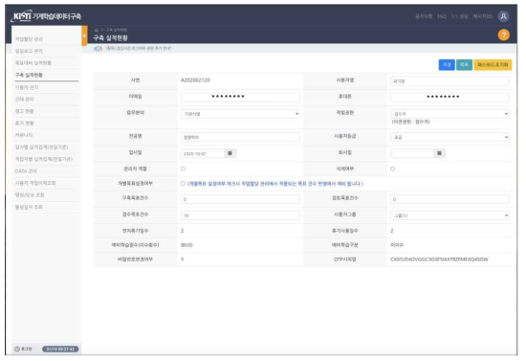Open the 작업권한 dropdown

coord(449,114)
